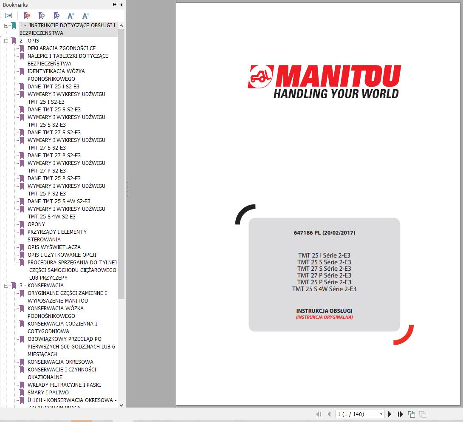Click the next view icon
463x422 pixels.
click(423, 414)
